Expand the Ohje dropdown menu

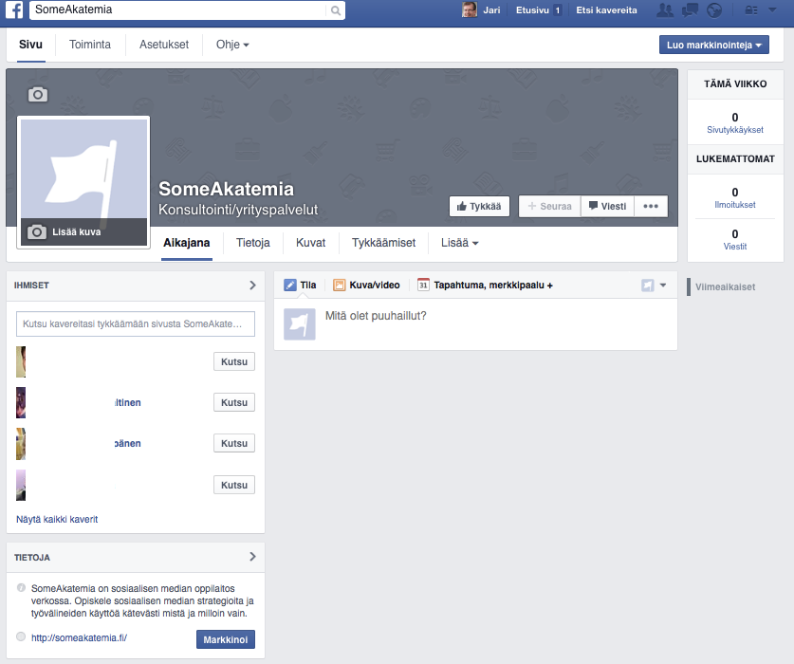click(x=232, y=45)
